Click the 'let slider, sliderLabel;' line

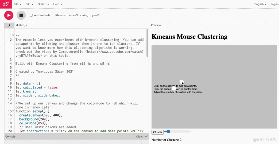[38, 95]
